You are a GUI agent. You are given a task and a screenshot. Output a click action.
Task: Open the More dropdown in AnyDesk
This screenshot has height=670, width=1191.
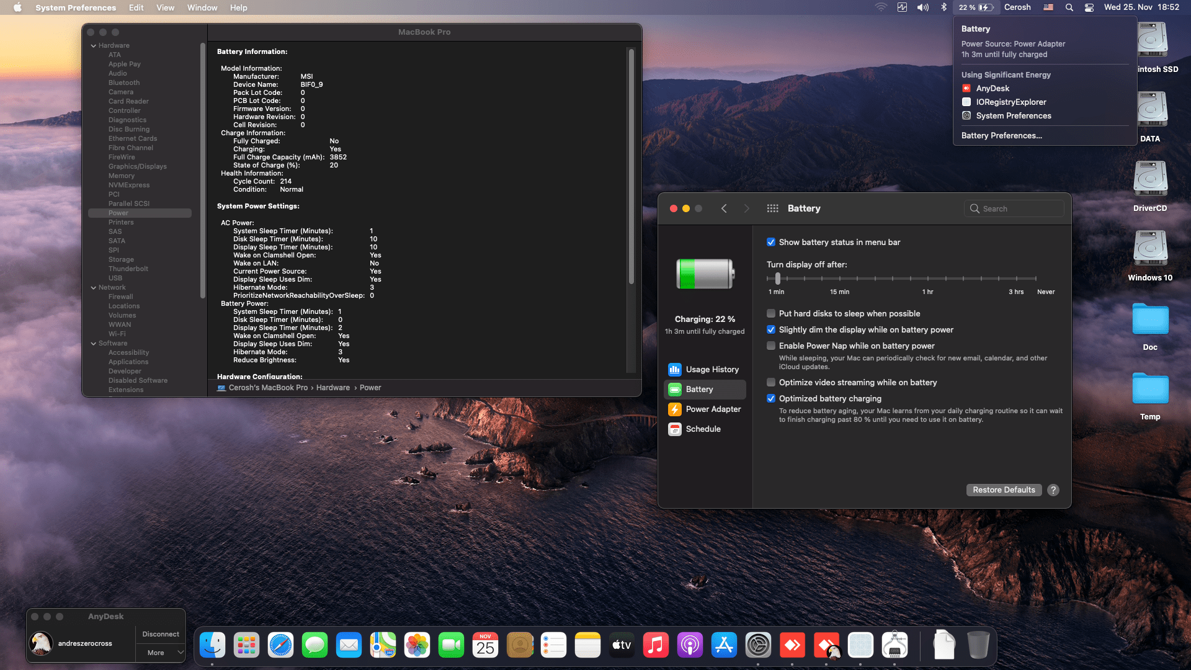coord(160,652)
